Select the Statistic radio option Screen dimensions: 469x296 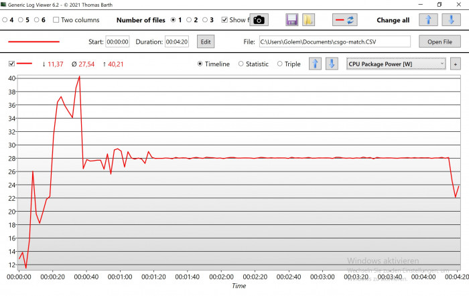click(x=243, y=64)
